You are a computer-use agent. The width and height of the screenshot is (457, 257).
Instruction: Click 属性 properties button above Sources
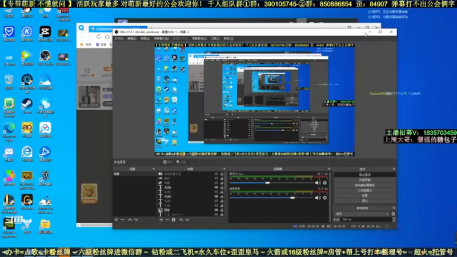167,162
